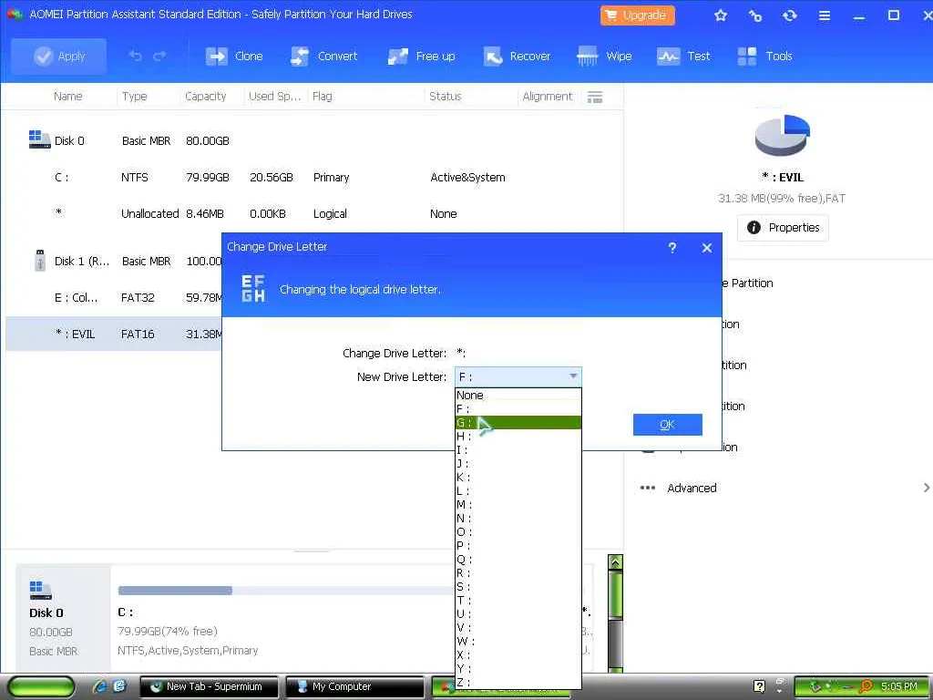
Task: Click the Apply checkmark button
Action: 59,56
